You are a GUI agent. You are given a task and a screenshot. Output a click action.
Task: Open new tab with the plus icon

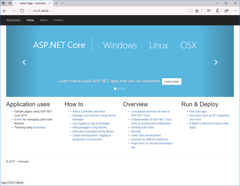pos(56,3)
